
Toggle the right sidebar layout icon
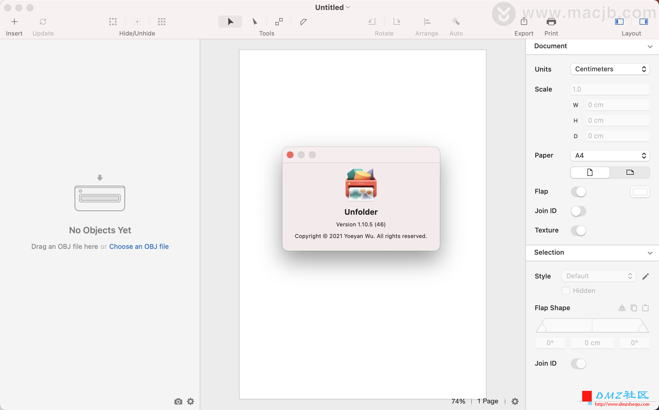click(643, 22)
